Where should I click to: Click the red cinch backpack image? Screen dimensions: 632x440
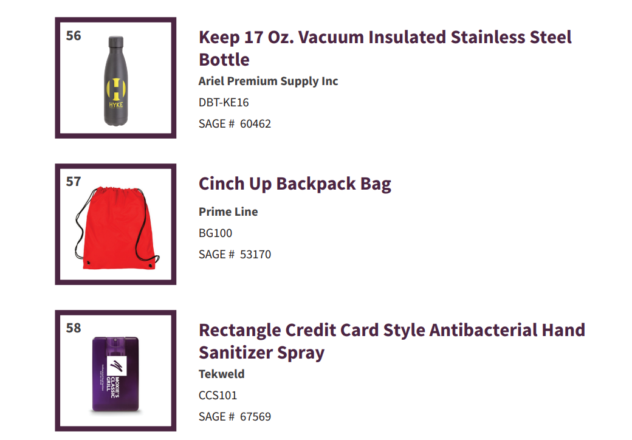pyautogui.click(x=117, y=228)
